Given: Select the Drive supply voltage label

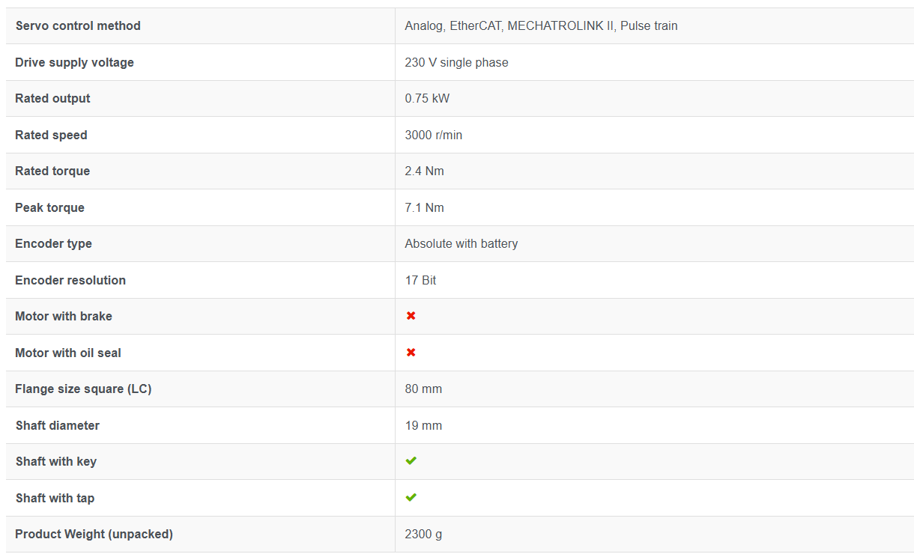Looking at the screenshot, I should point(74,62).
